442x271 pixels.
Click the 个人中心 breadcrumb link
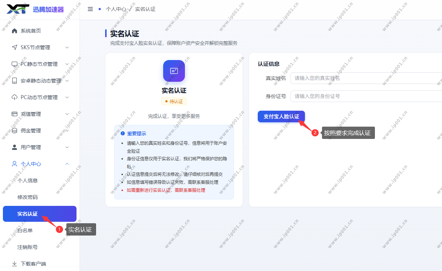[x=116, y=9]
